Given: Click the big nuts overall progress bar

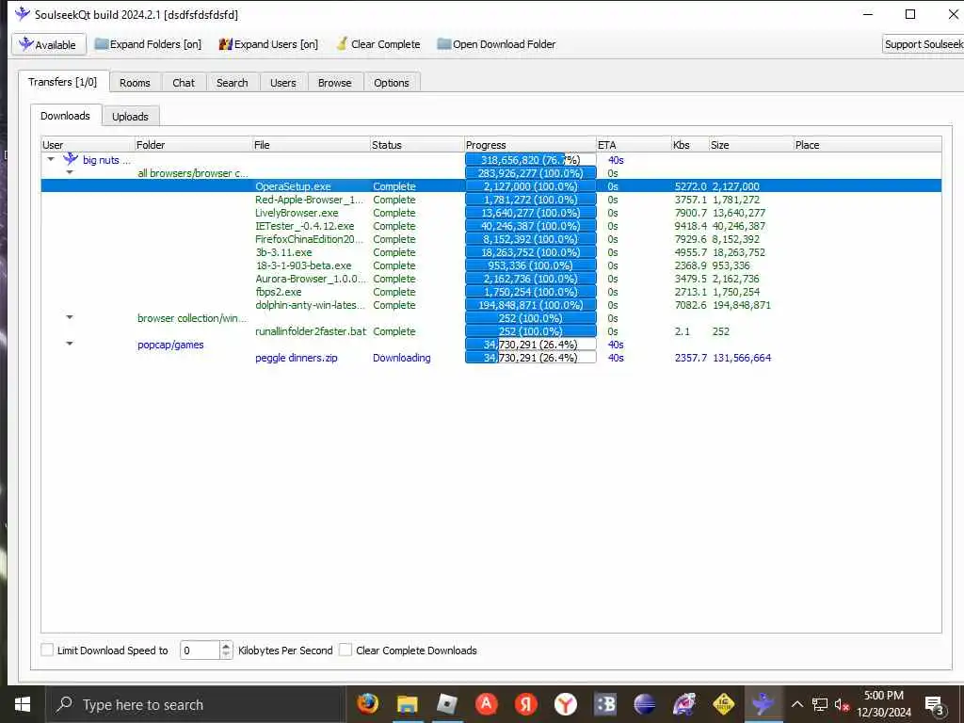Looking at the screenshot, I should 531,159.
